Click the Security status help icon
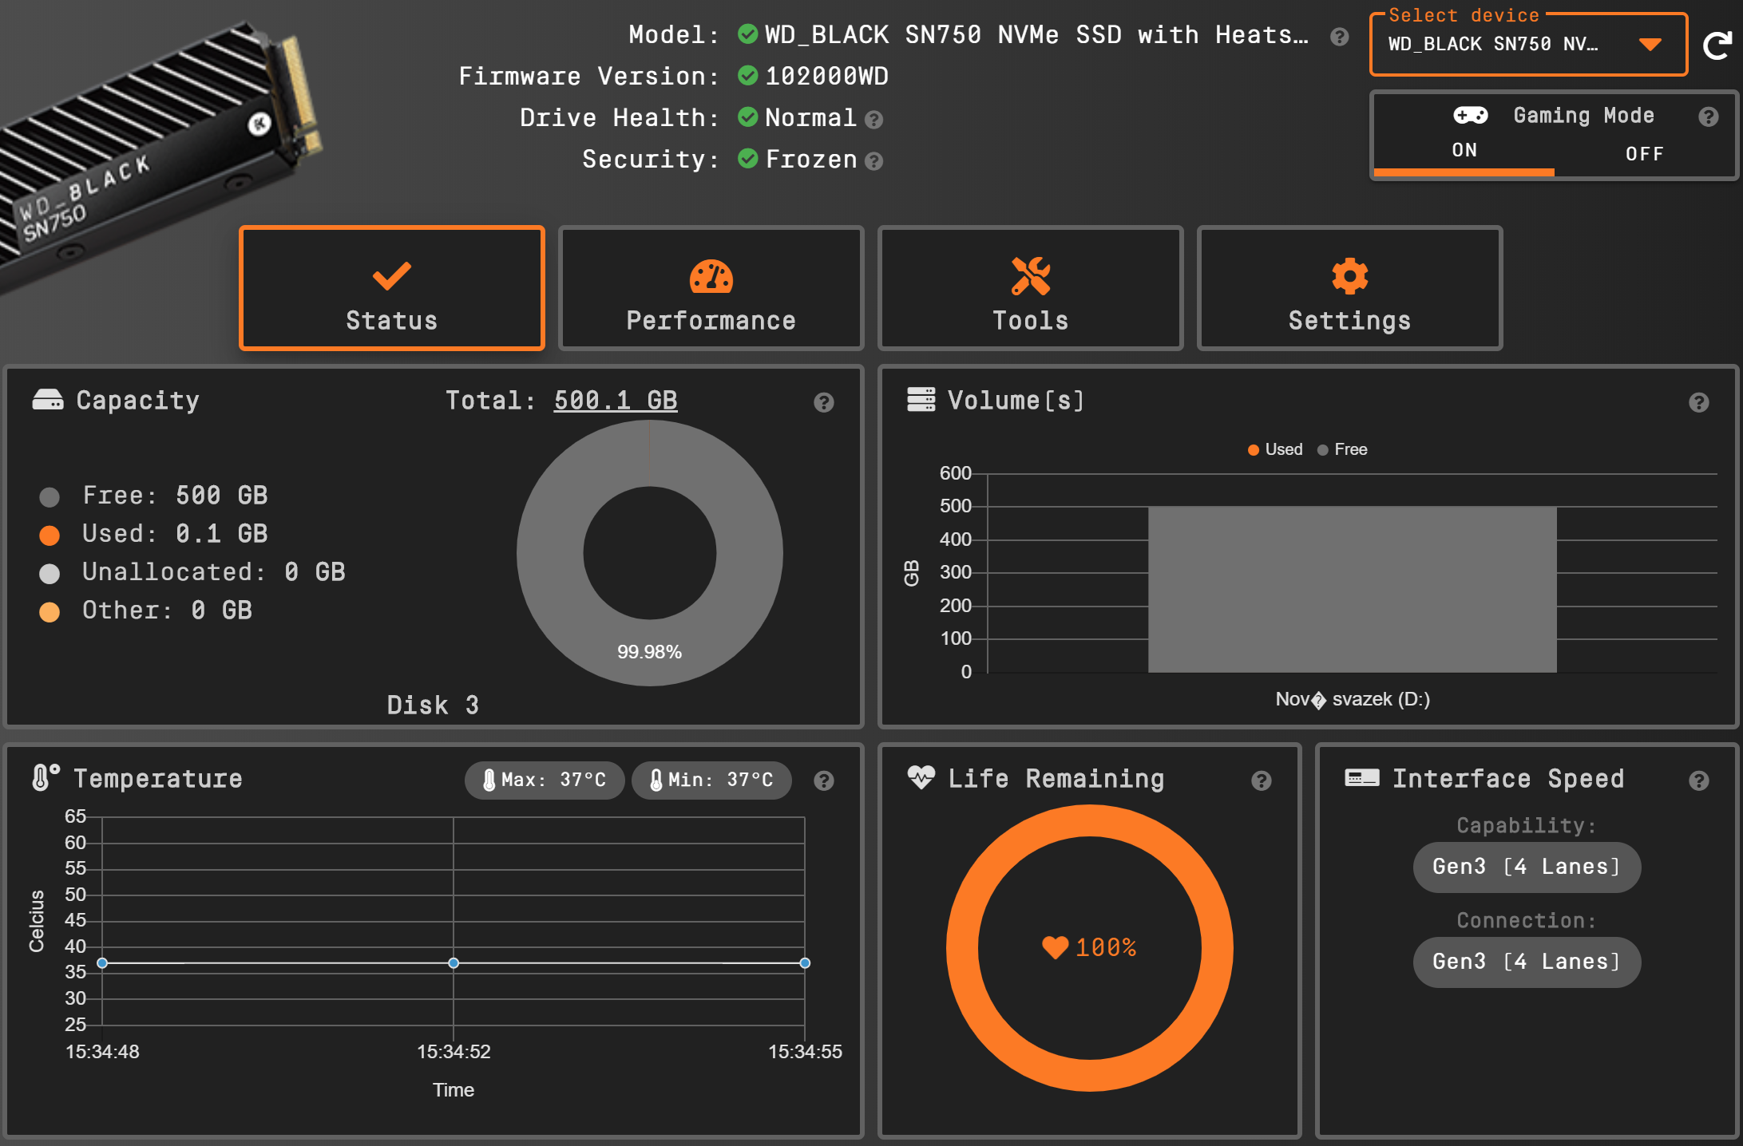 click(874, 161)
